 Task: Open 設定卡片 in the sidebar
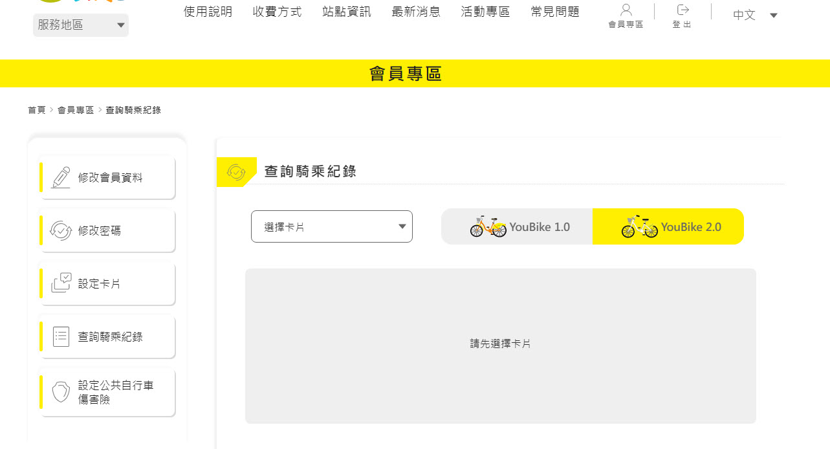[107, 283]
